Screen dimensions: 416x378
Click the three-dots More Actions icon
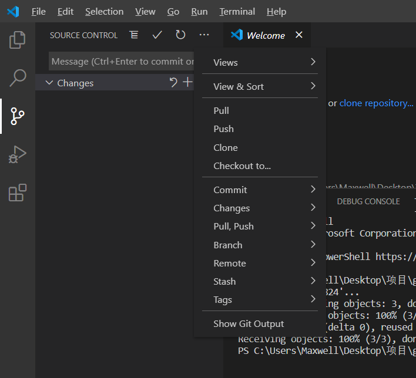204,35
